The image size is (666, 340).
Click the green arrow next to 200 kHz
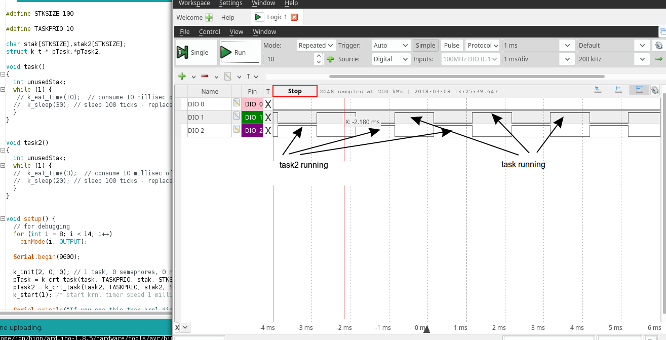(658, 59)
